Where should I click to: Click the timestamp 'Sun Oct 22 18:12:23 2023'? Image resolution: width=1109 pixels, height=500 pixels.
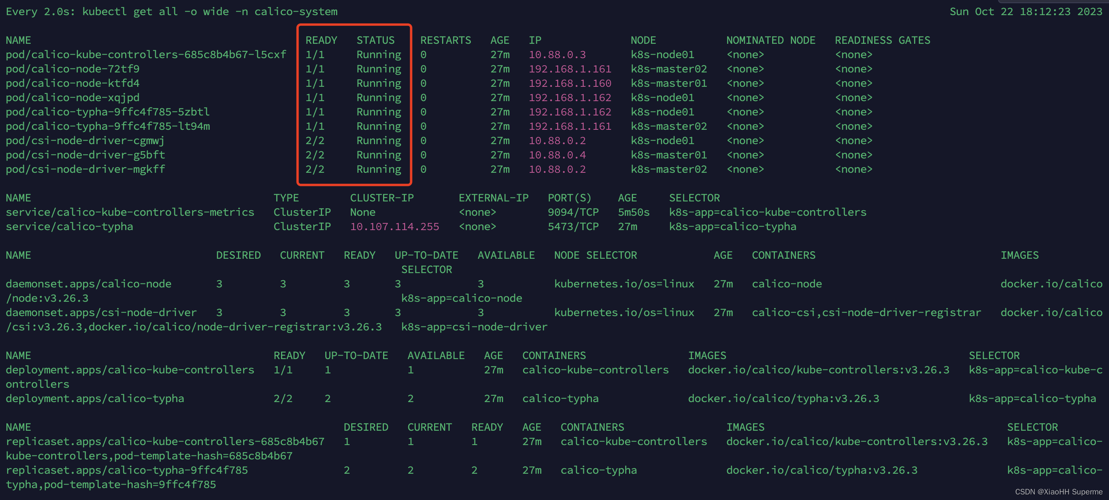[1026, 12]
